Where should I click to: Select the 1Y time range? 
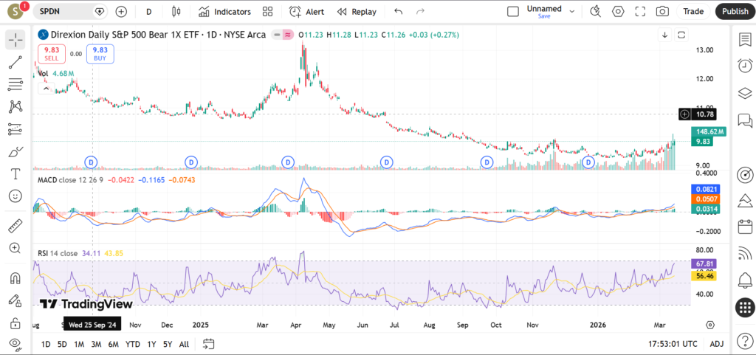[151, 344]
